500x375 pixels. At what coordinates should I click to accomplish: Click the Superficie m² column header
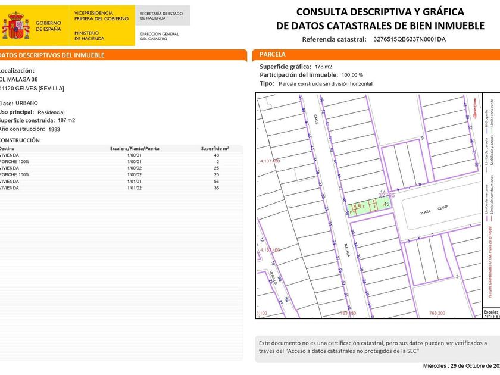click(215, 149)
